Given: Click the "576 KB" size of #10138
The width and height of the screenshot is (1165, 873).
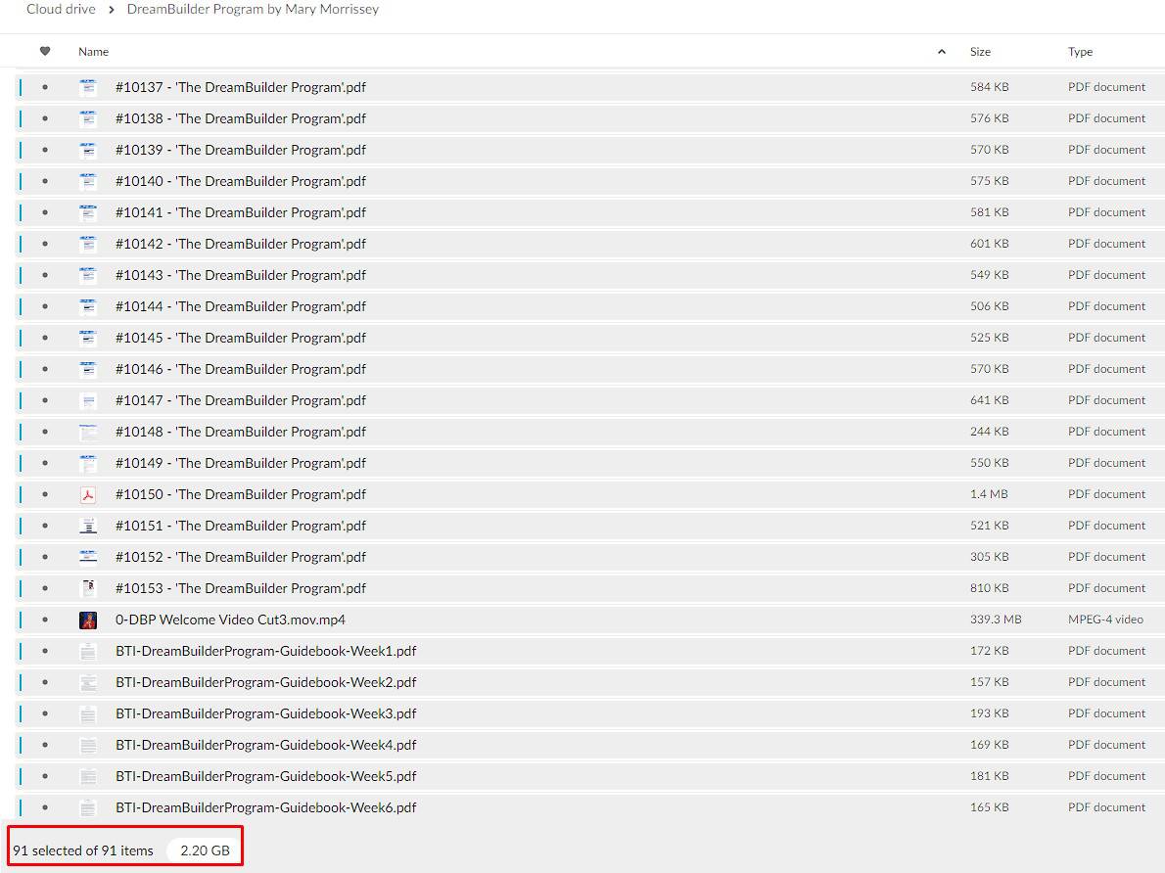Looking at the screenshot, I should coord(990,118).
